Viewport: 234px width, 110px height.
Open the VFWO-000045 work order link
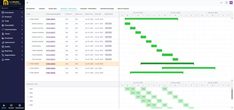[51, 64]
